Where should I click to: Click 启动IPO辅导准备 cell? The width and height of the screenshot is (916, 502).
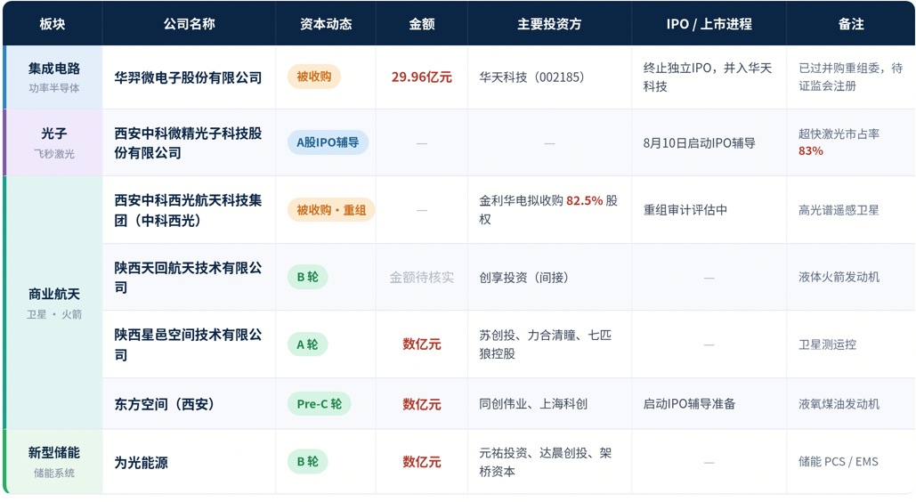689,404
